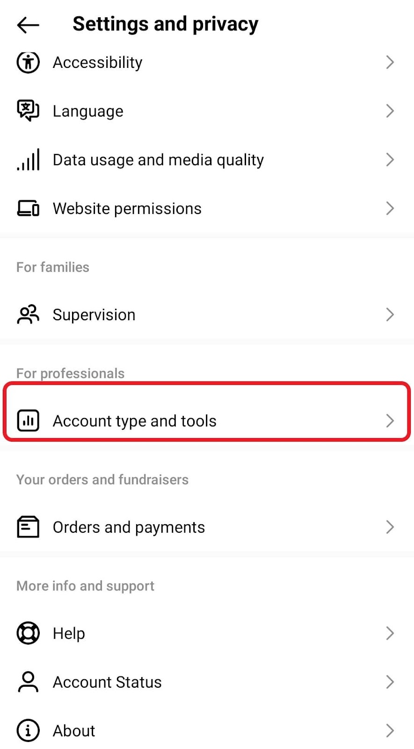Click the Supervision people icon

coord(28,315)
